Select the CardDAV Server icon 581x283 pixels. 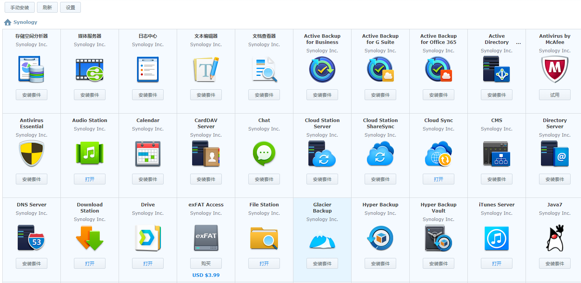click(x=206, y=154)
